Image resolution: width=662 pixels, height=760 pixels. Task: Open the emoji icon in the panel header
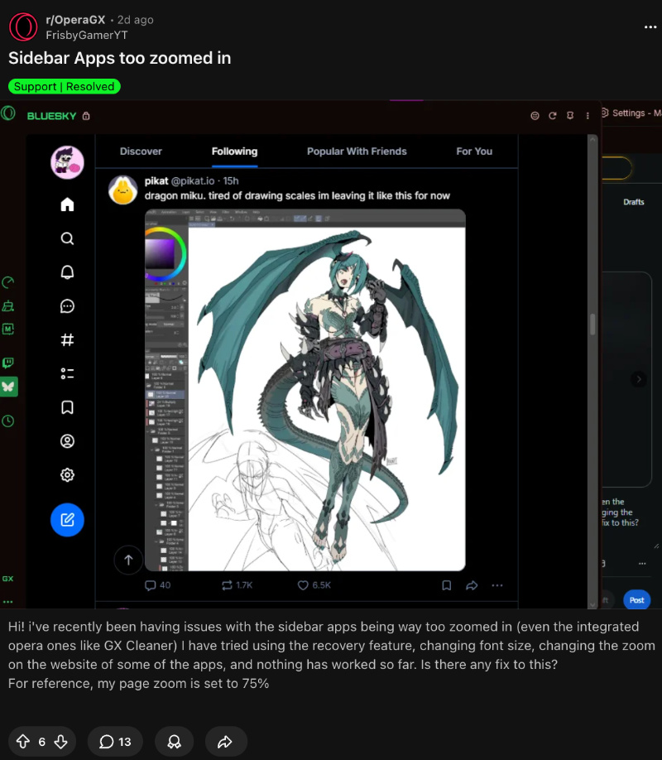(x=535, y=115)
